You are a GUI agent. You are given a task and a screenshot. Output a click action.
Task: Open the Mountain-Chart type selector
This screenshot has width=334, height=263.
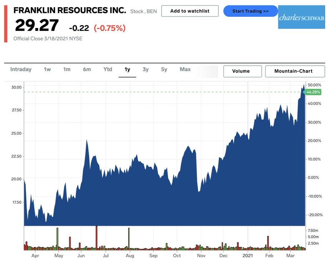click(295, 71)
